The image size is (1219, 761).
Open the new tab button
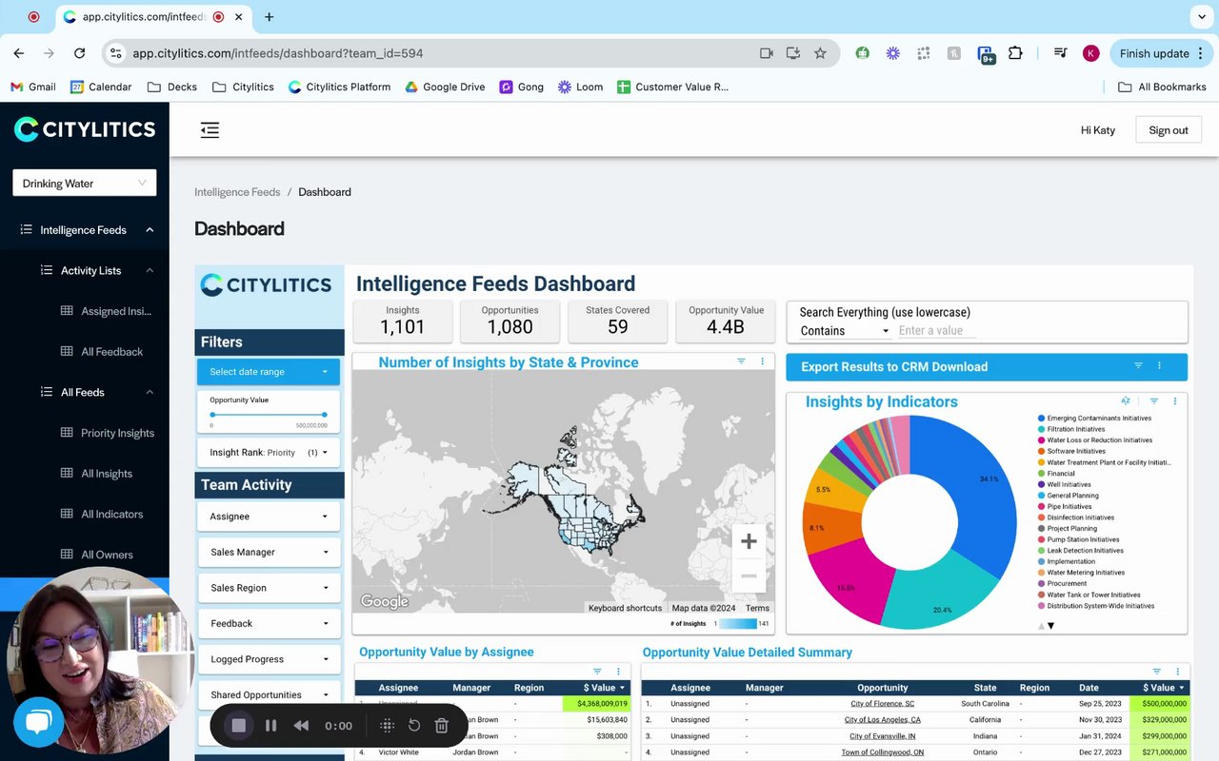point(270,17)
